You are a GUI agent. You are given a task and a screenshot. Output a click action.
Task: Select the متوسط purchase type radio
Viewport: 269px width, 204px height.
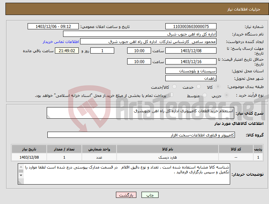(205, 95)
